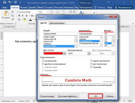Screen dimensions: 135x103
Task: Switch to the Ссылки ribbon tab
Action: point(49,7)
